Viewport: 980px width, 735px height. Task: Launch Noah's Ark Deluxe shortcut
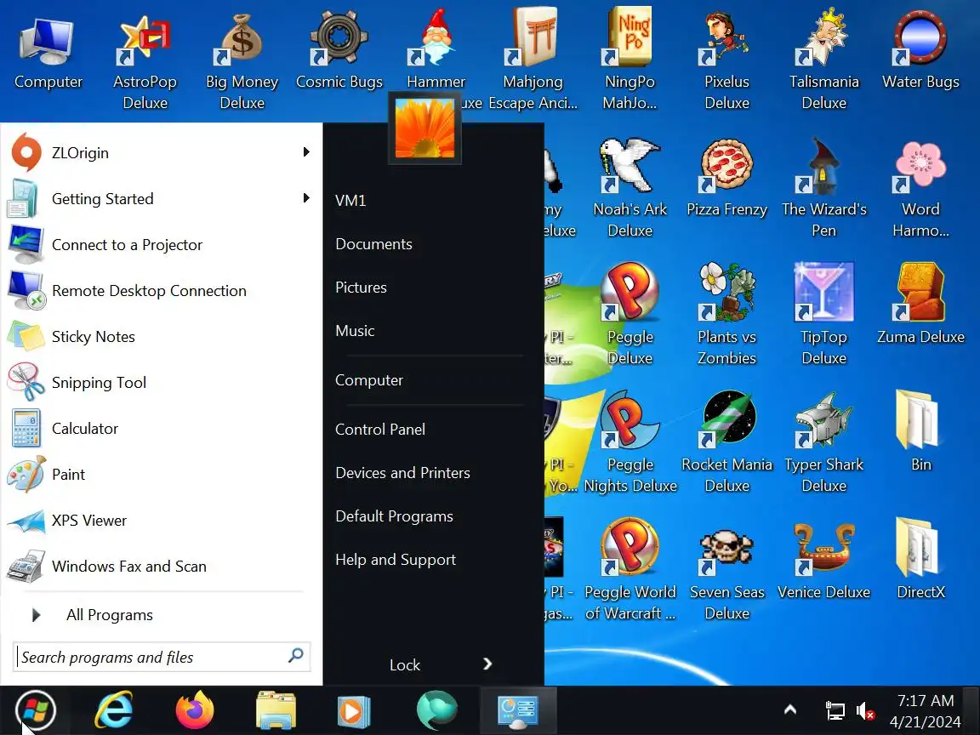pyautogui.click(x=630, y=189)
